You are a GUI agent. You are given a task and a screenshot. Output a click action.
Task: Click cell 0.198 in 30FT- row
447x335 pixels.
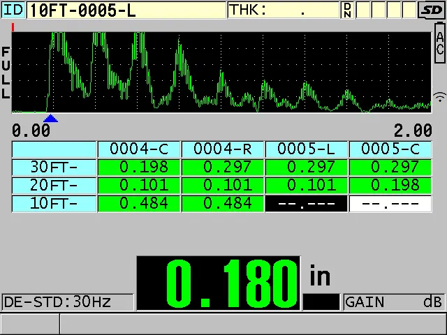[x=139, y=167]
